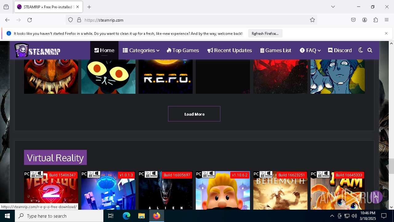
Task: Open the Discord link
Action: [340, 50]
